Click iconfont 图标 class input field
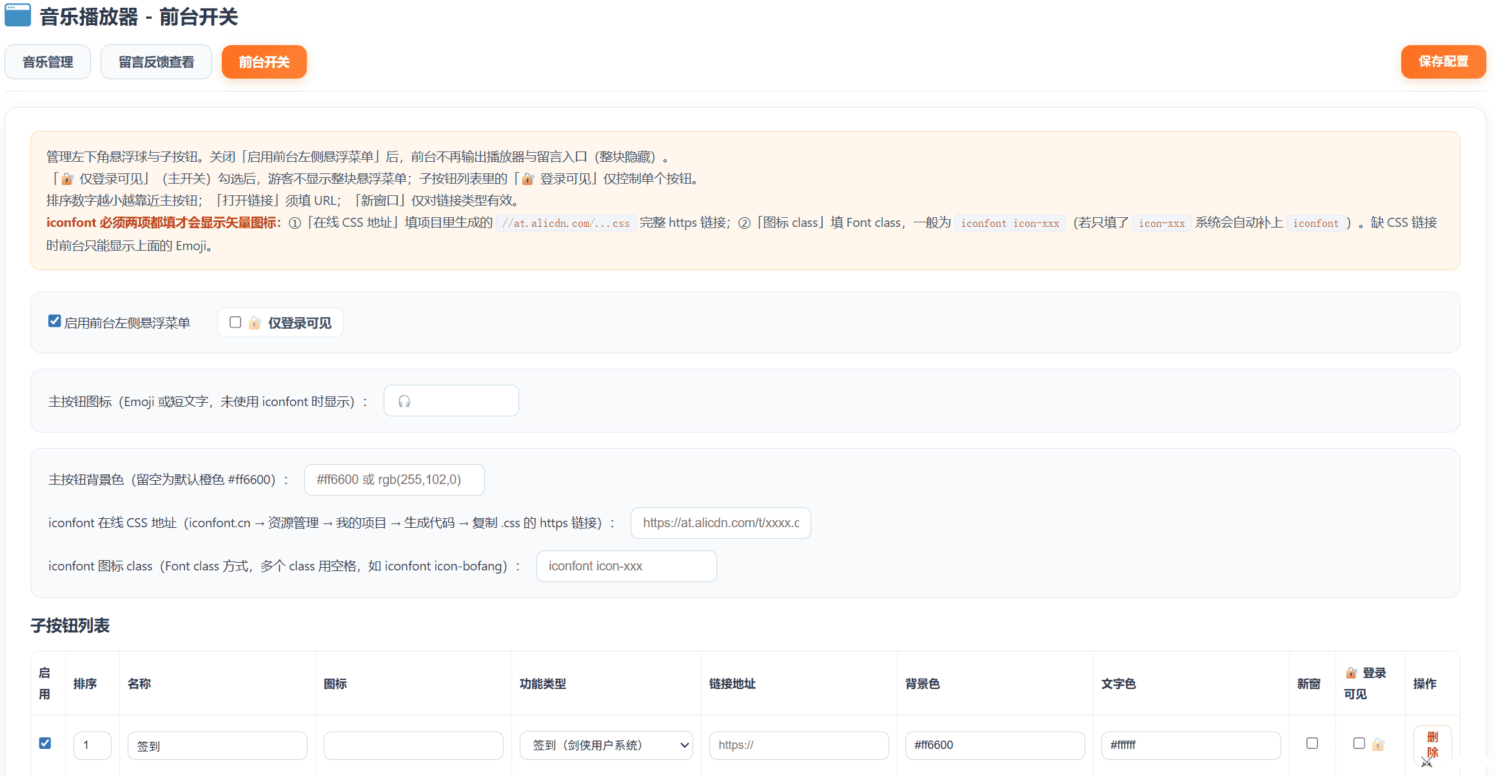1496x776 pixels. (x=627, y=566)
